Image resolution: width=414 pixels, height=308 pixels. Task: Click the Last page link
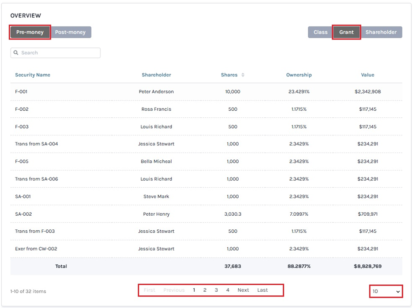pyautogui.click(x=262, y=290)
